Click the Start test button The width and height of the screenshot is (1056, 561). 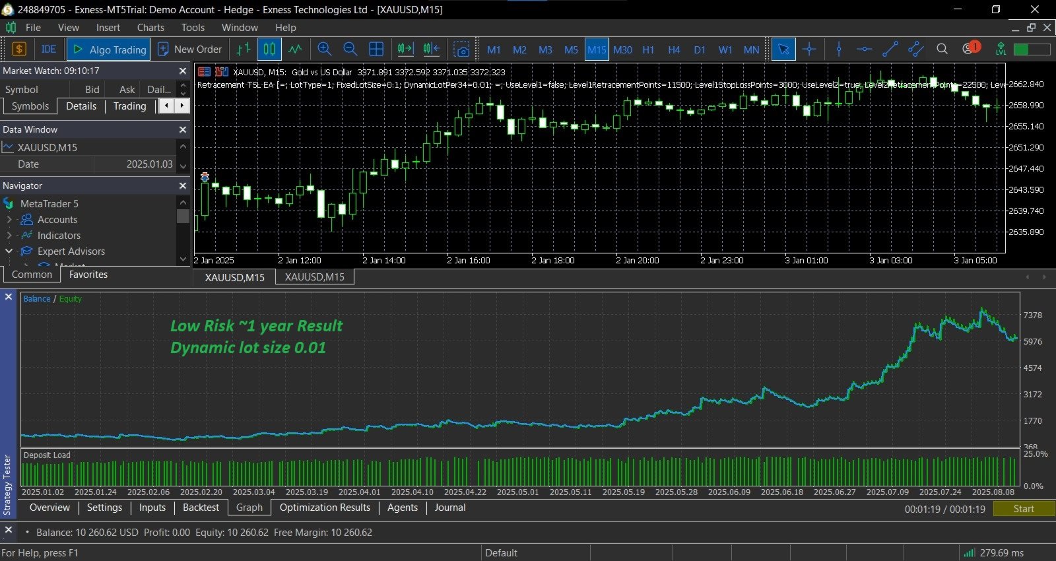[1024, 509]
